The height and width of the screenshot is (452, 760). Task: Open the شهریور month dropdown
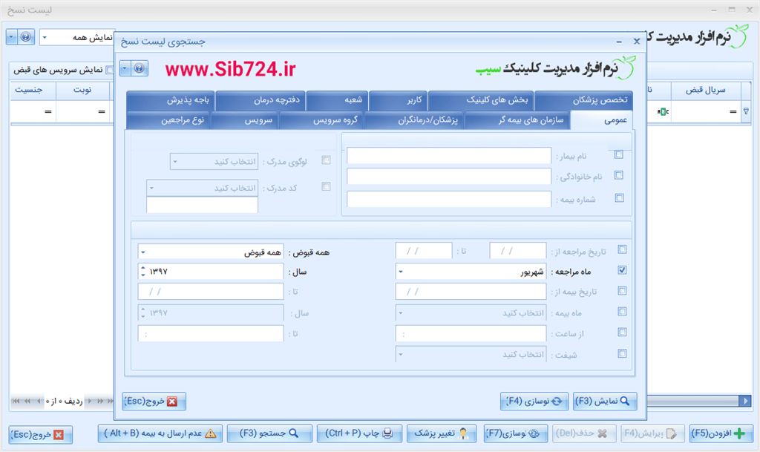pos(401,272)
